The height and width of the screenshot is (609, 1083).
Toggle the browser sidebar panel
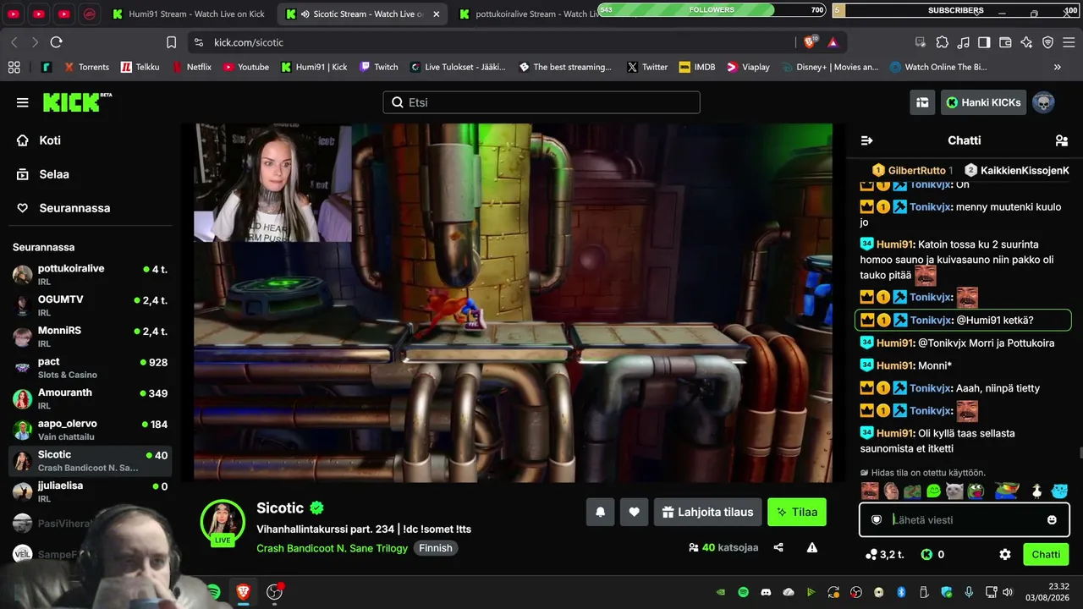pos(984,42)
